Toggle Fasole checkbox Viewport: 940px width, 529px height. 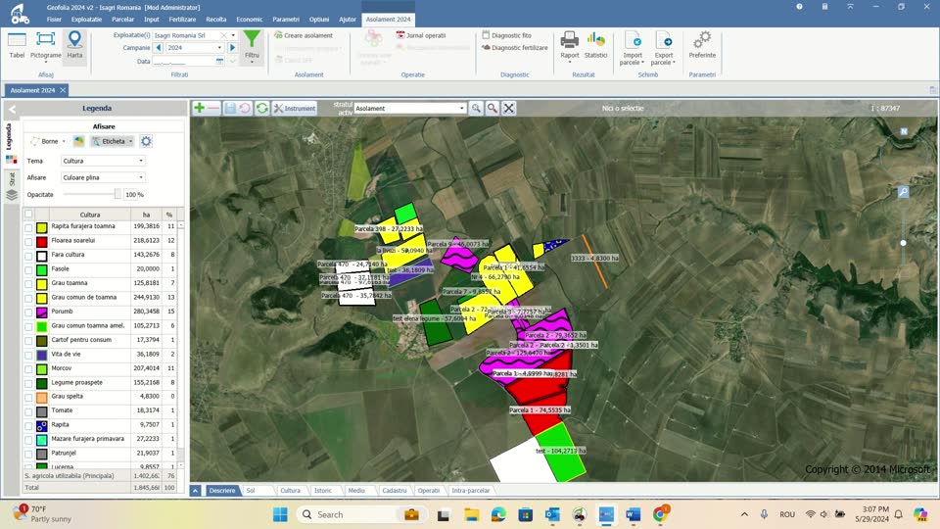[x=28, y=270]
